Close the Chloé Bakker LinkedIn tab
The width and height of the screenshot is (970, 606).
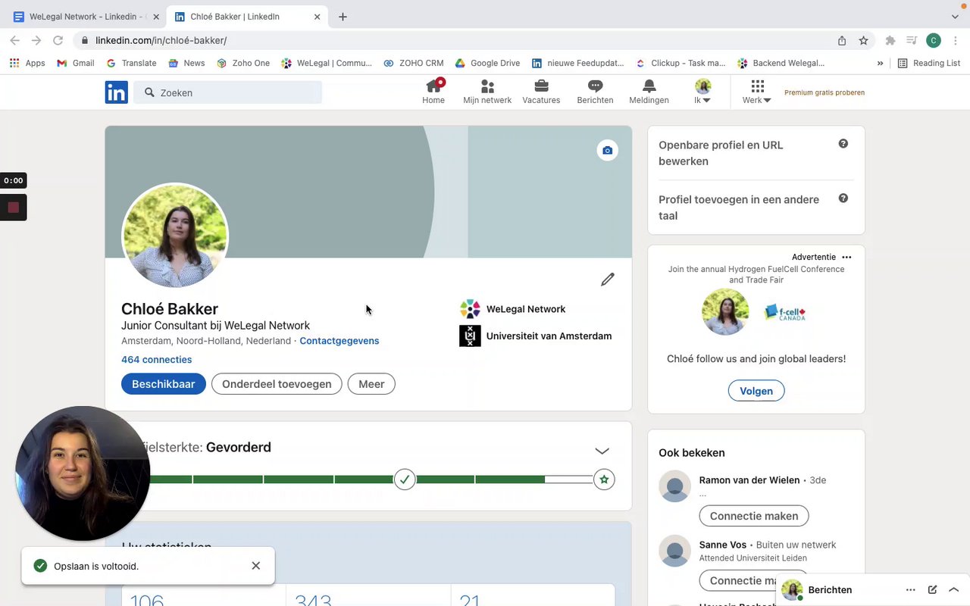318,17
